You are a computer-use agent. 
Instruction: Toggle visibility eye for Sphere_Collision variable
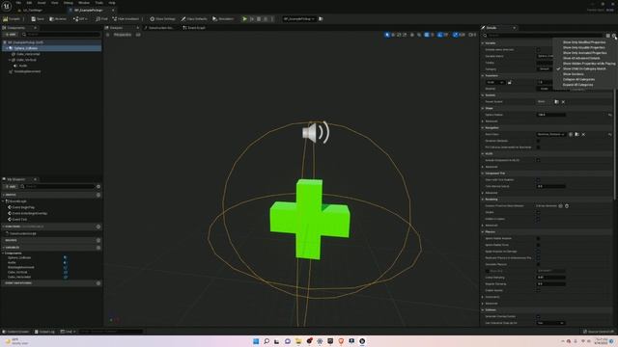pyautogui.click(x=66, y=257)
